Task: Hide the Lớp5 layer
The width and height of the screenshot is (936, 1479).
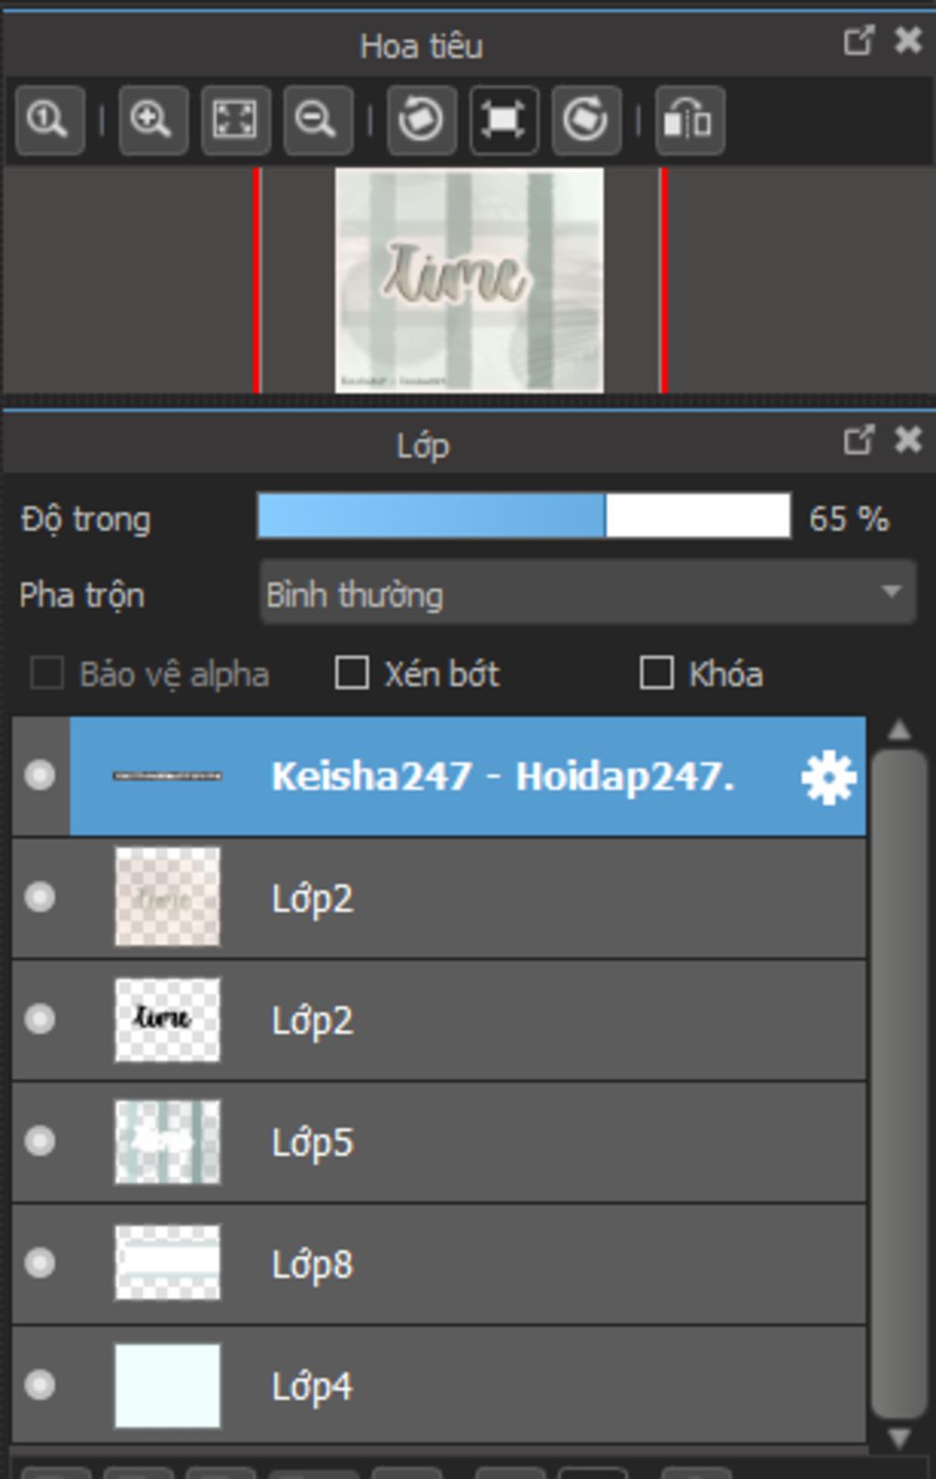Action: [40, 1141]
